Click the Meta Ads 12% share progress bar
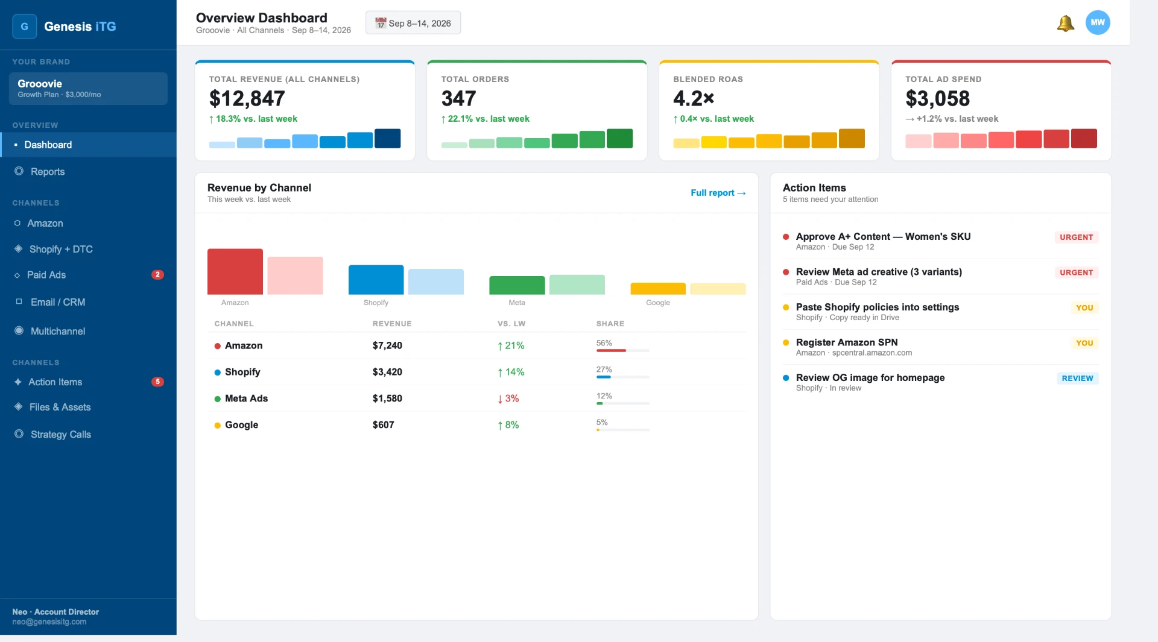1158x642 pixels. coord(622,403)
